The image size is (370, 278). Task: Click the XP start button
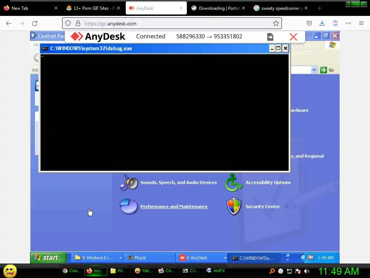(x=48, y=258)
